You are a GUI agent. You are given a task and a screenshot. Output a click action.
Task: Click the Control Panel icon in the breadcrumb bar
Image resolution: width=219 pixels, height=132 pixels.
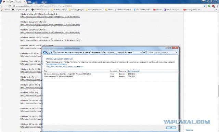pos(54,52)
